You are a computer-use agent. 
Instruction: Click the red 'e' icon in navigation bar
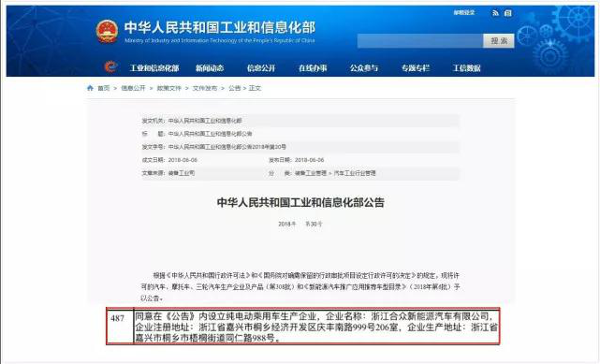pos(111,67)
